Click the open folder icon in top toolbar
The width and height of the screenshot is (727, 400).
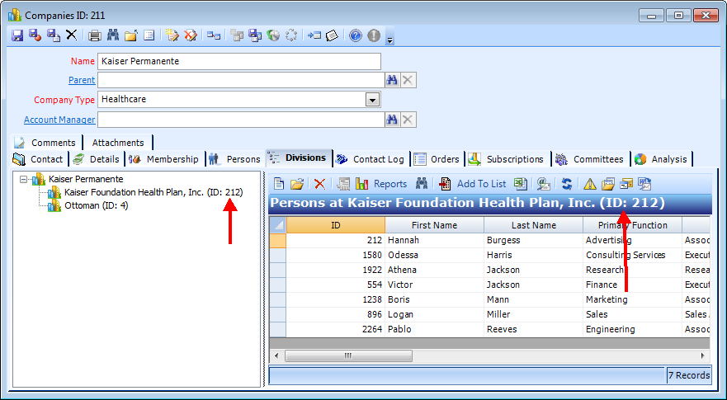[x=130, y=35]
